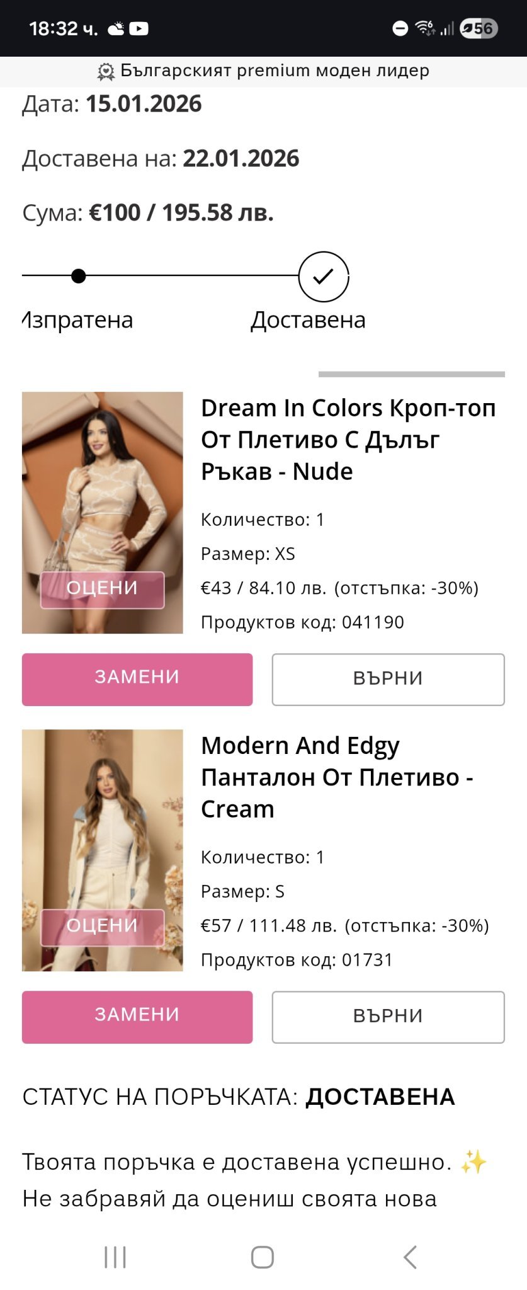Screen dimensions: 527x1290
Task: Tap the shipped step dot marker
Action: 79,276
